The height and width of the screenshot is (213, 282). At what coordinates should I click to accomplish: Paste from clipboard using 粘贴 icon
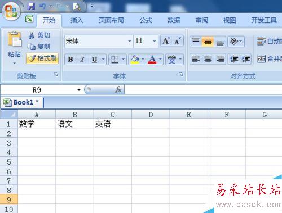point(14,39)
